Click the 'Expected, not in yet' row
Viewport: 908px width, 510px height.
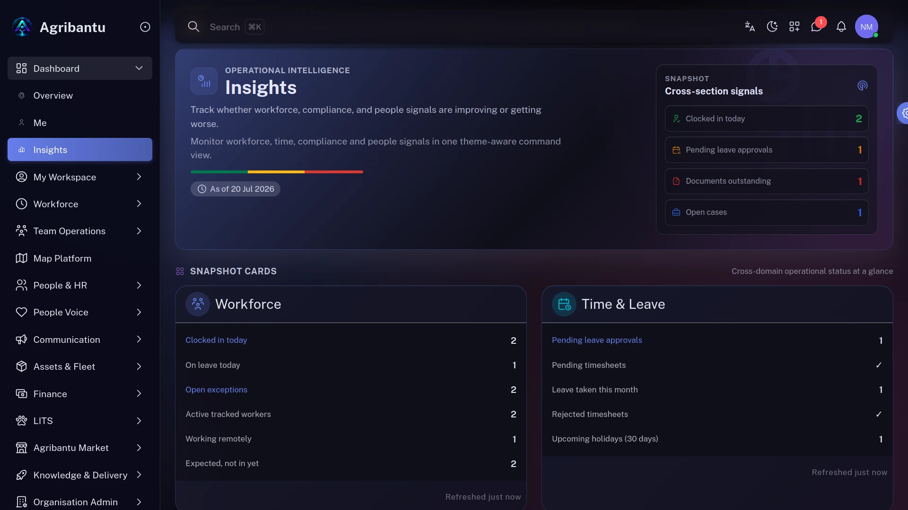click(351, 464)
